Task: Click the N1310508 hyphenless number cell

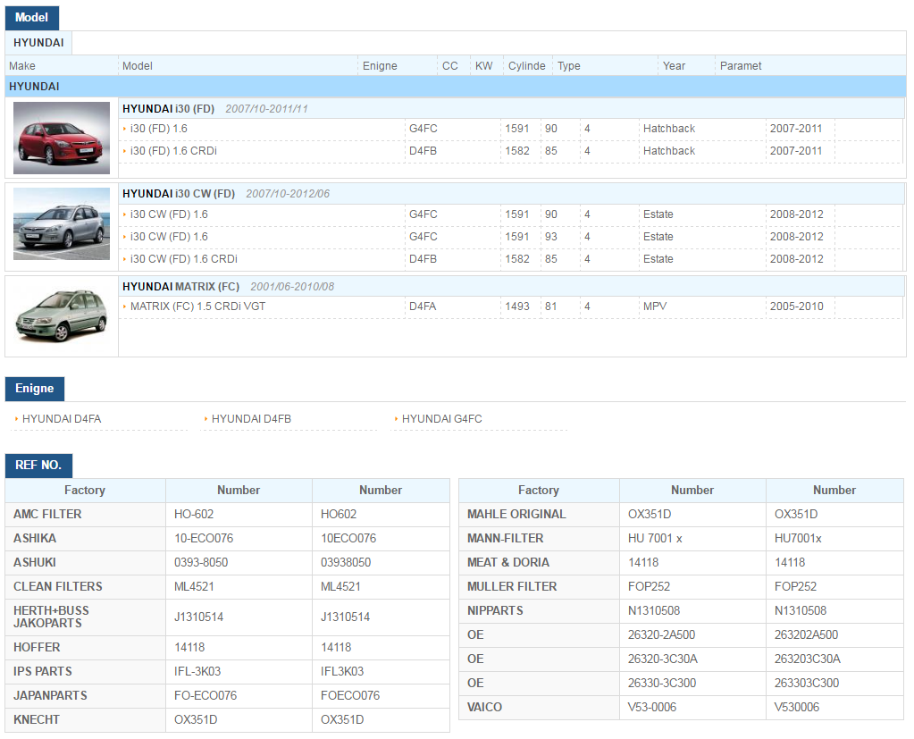Action: (834, 611)
